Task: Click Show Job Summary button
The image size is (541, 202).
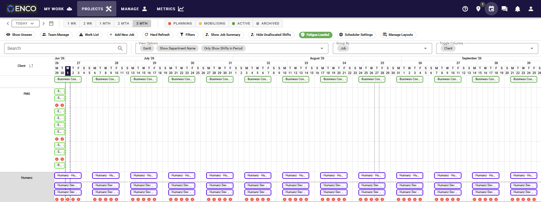Action: (x=223, y=35)
